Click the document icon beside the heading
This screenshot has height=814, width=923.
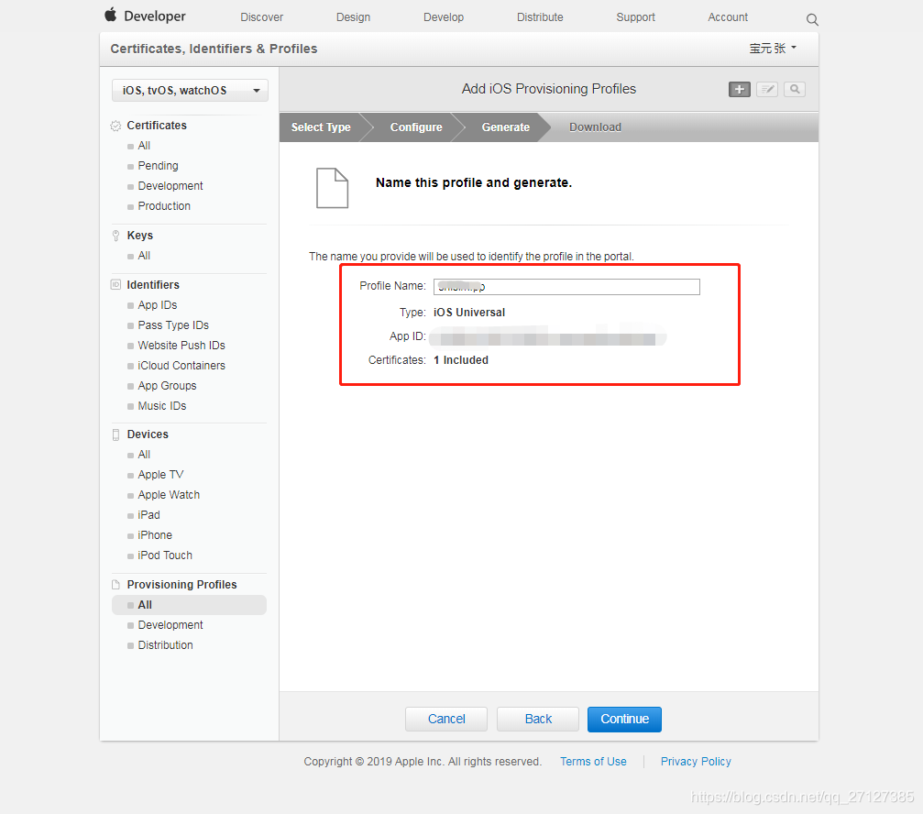click(333, 188)
